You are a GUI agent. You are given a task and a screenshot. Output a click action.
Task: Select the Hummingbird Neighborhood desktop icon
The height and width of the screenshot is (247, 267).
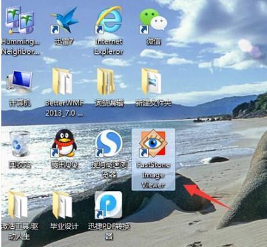click(x=20, y=20)
